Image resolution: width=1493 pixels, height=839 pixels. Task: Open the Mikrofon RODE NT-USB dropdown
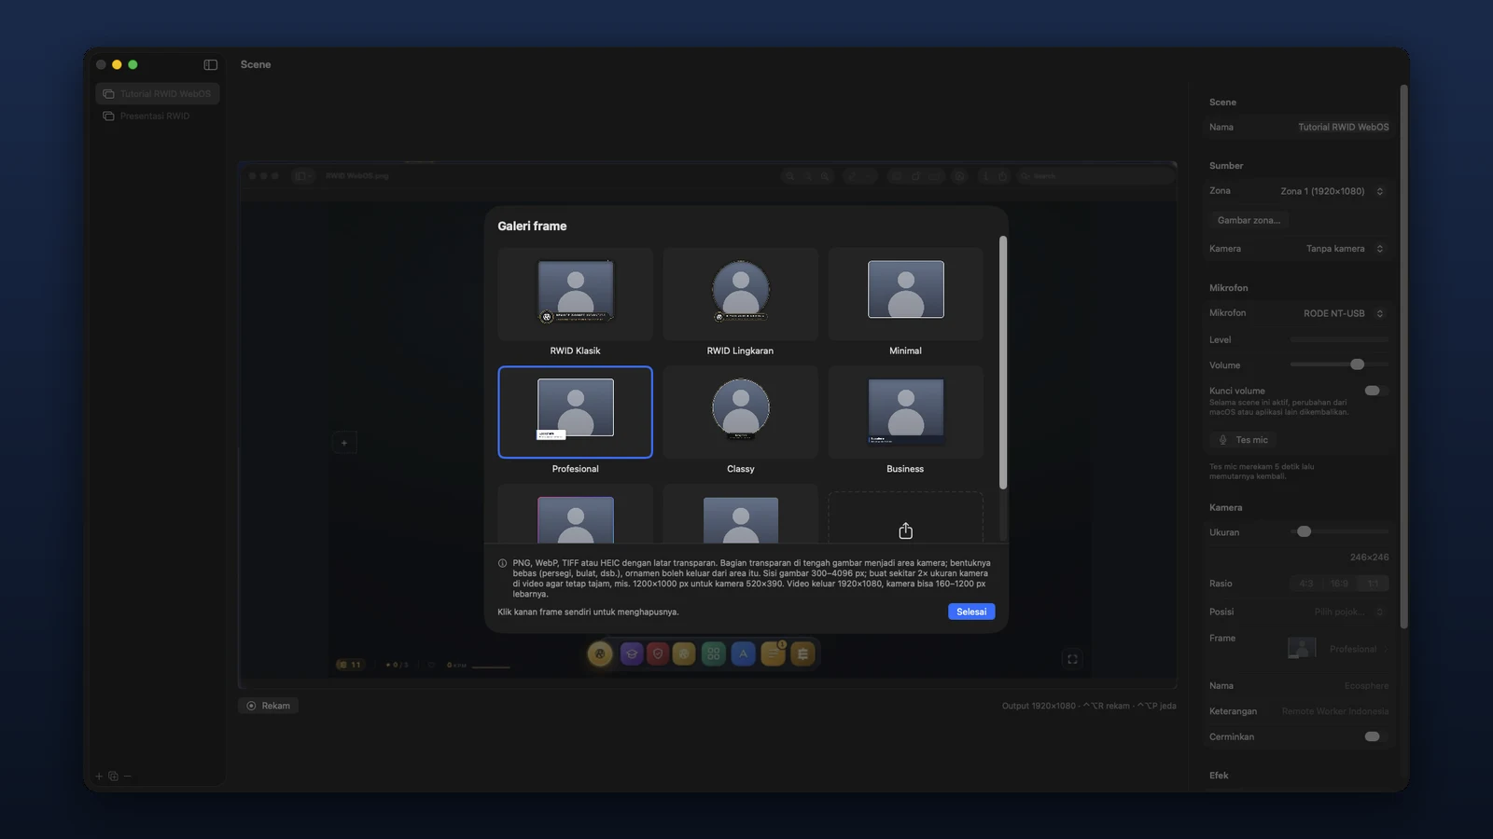tap(1344, 313)
